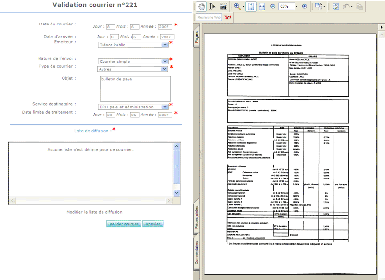Open the Service destinataire dropdown
The image size is (385, 280).
click(x=133, y=107)
